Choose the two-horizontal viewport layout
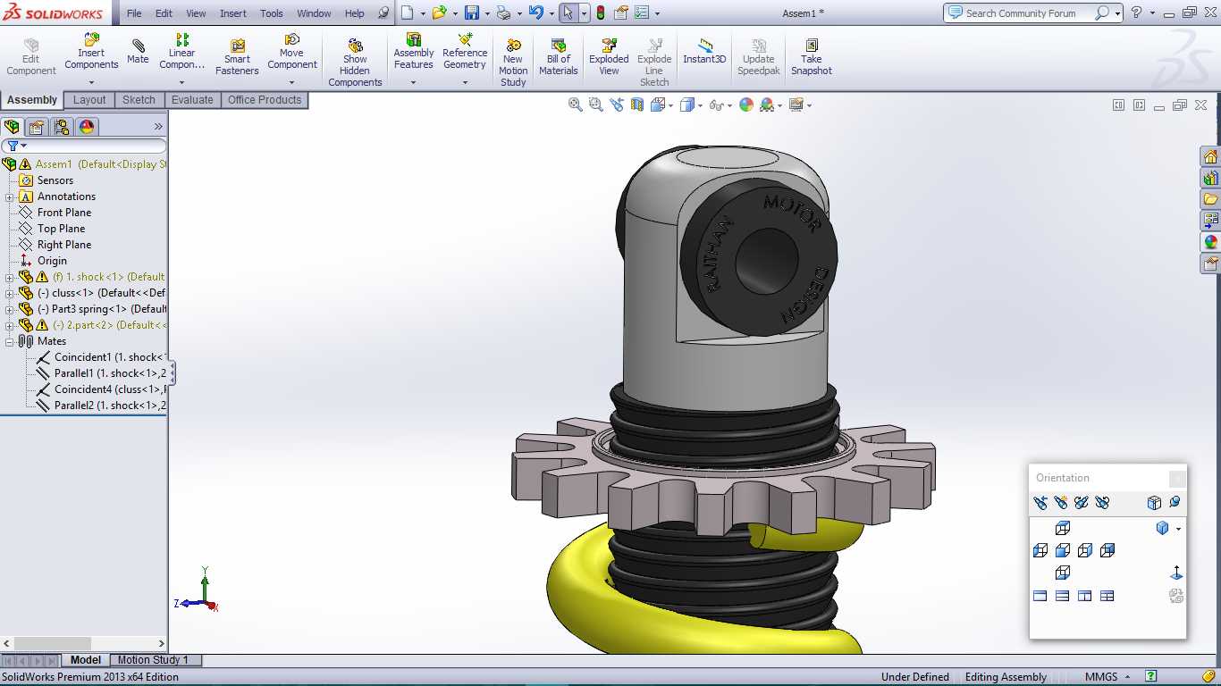 1063,596
